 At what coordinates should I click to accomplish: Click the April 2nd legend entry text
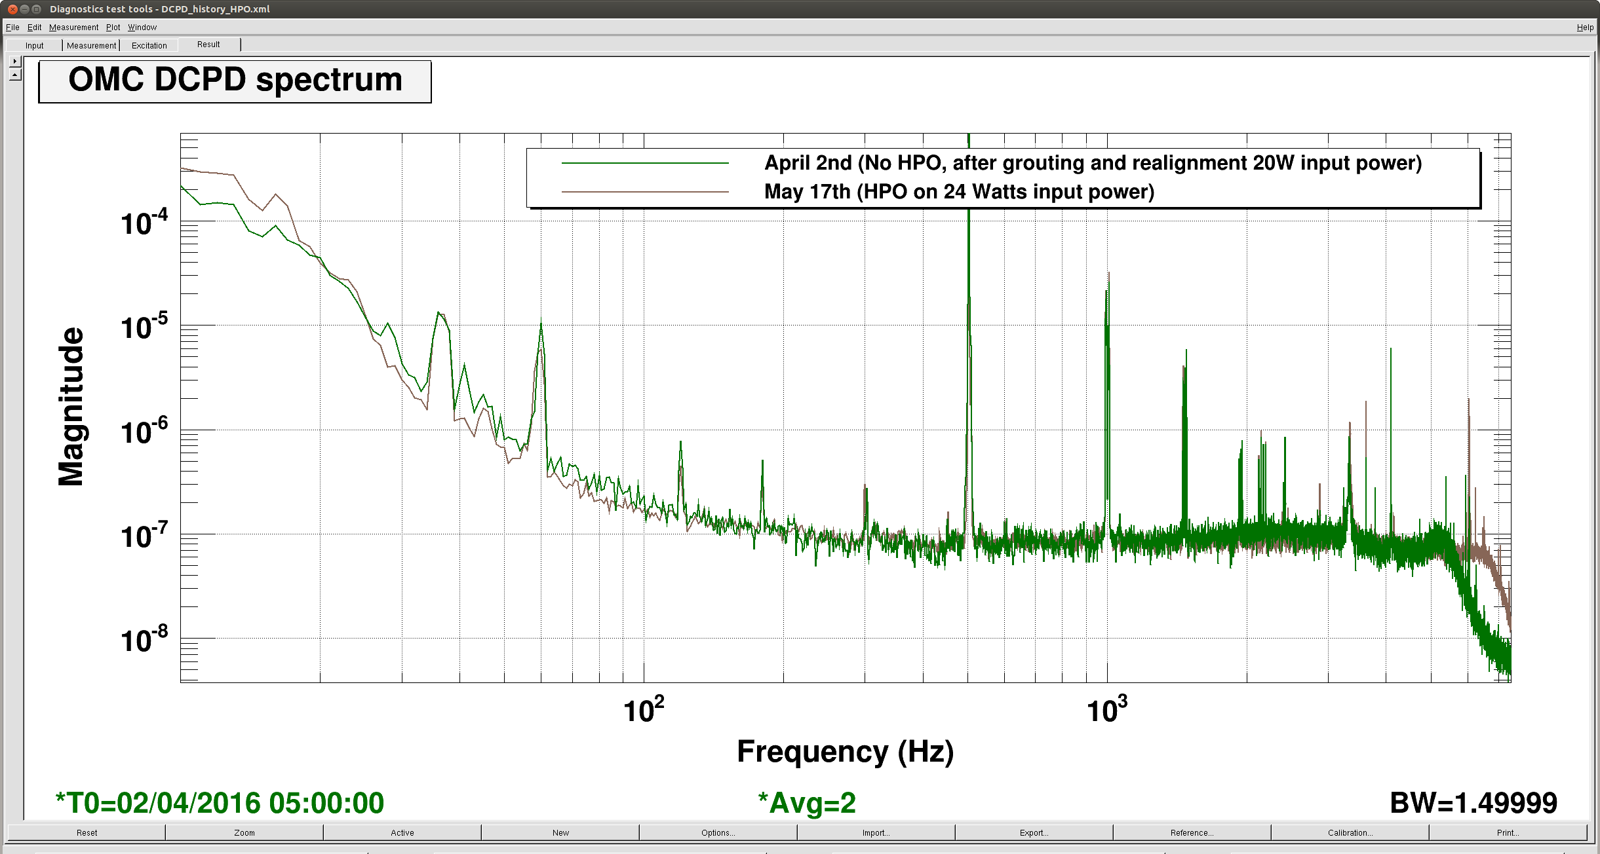click(1093, 162)
